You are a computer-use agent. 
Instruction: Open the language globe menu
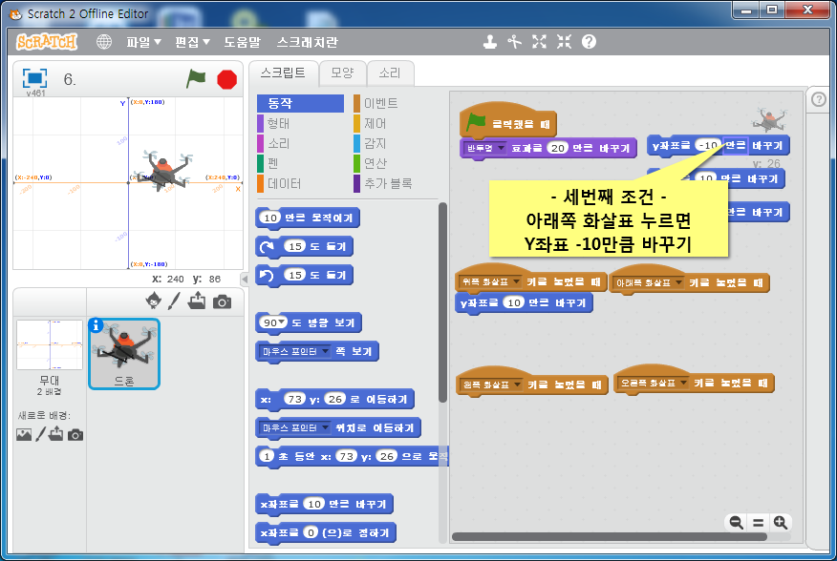coord(103,42)
